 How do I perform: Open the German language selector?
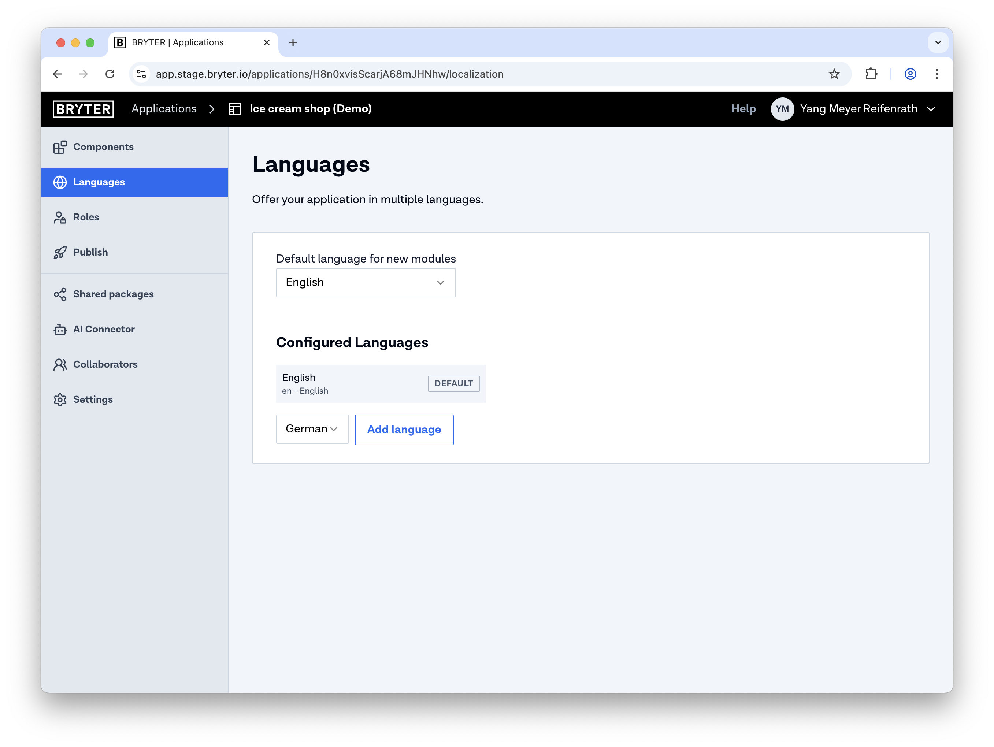[312, 429]
